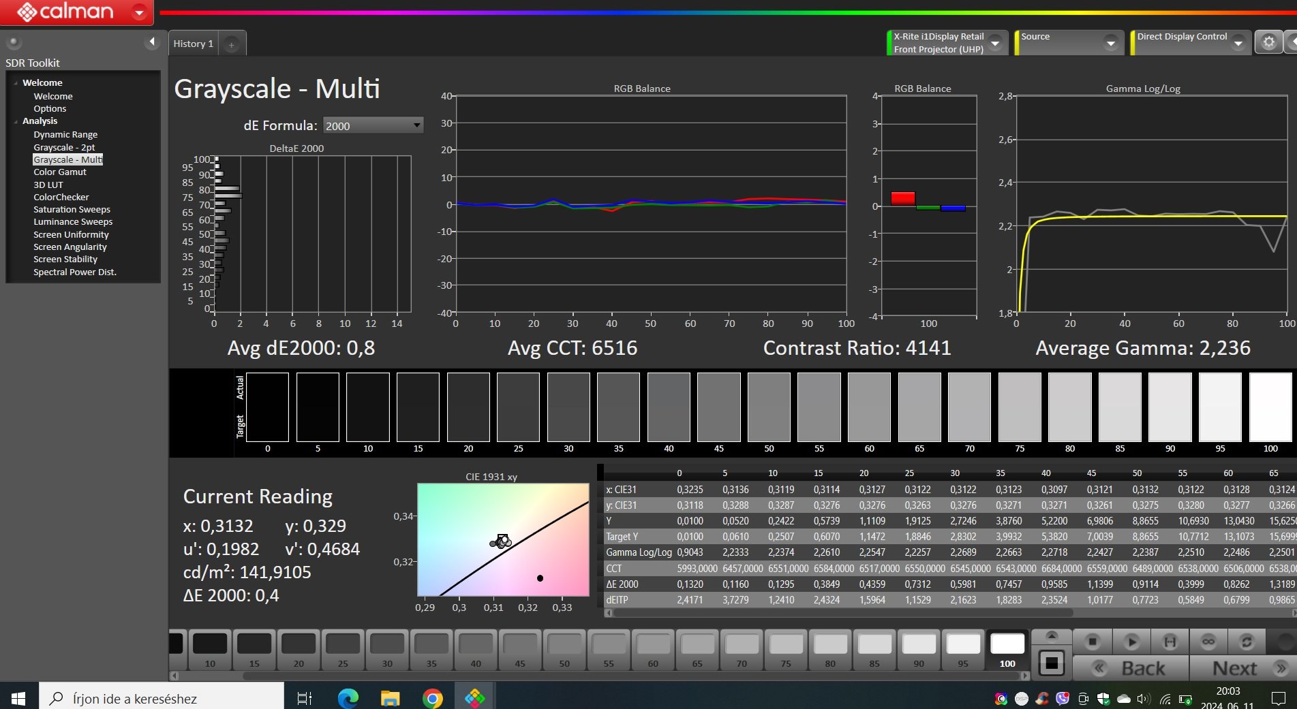Expand the X-Rite i1Display meter dropdown
The width and height of the screenshot is (1297, 709).
tap(995, 43)
